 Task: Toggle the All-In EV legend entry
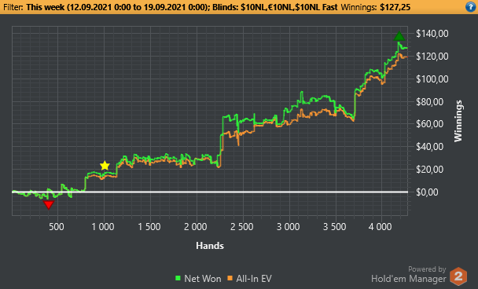249,278
